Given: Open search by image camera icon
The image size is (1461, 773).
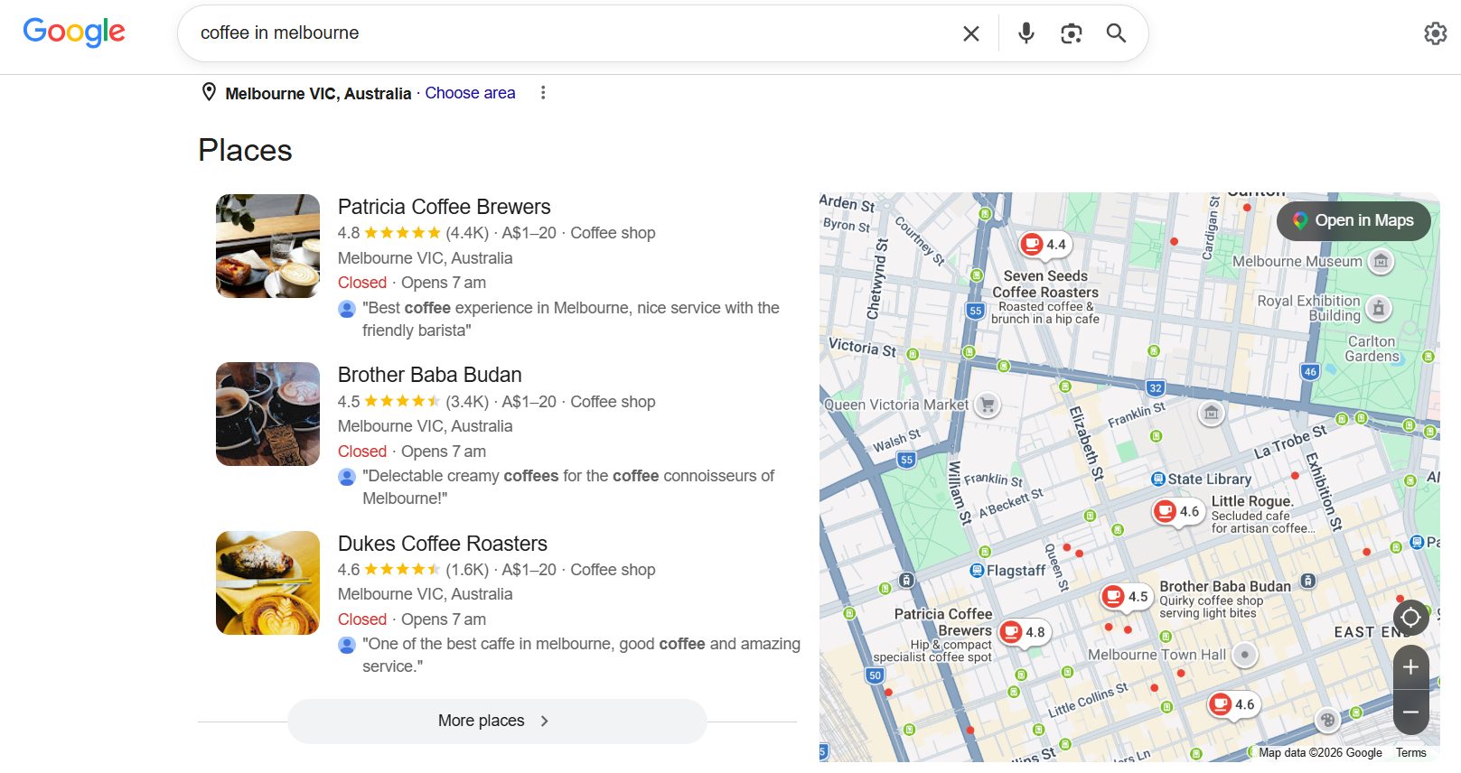Looking at the screenshot, I should point(1072,33).
